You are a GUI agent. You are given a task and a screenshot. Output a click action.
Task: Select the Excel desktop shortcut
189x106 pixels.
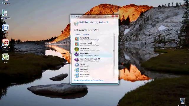(5, 58)
